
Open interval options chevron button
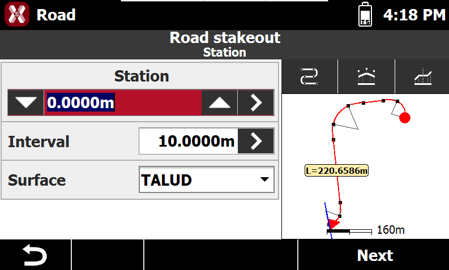tap(256, 141)
